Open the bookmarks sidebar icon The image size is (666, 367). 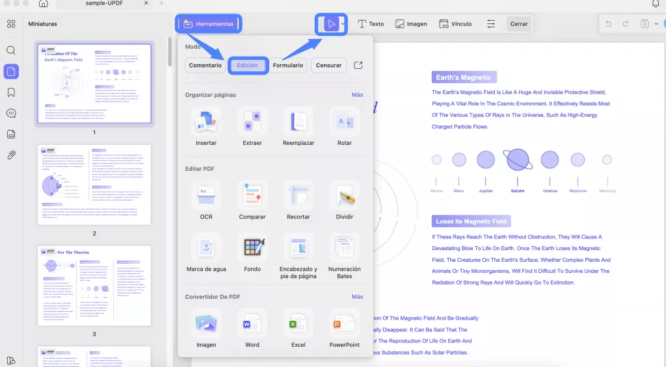(x=11, y=92)
